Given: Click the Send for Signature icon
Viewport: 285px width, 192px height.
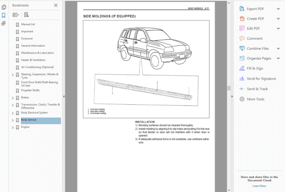Looking at the screenshot, I should 242,79.
